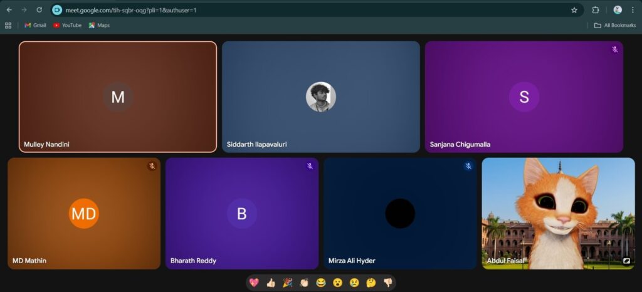Click muted mic icon on Sanjana Chigumalla tile

tap(615, 50)
